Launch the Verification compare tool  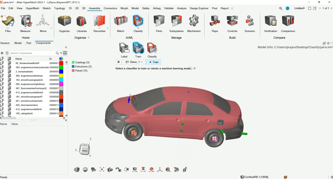pos(271,23)
